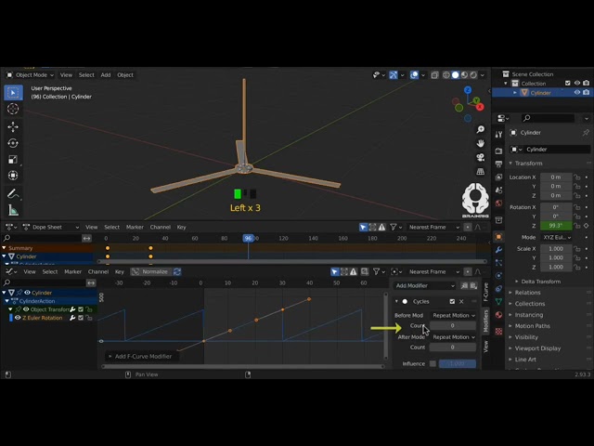Expand the Motion Paths panel
This screenshot has width=594, height=446.
(532, 326)
